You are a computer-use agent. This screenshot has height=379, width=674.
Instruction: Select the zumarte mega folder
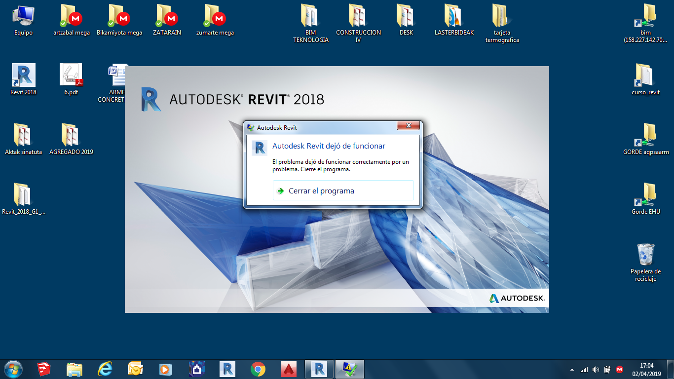pos(215,20)
